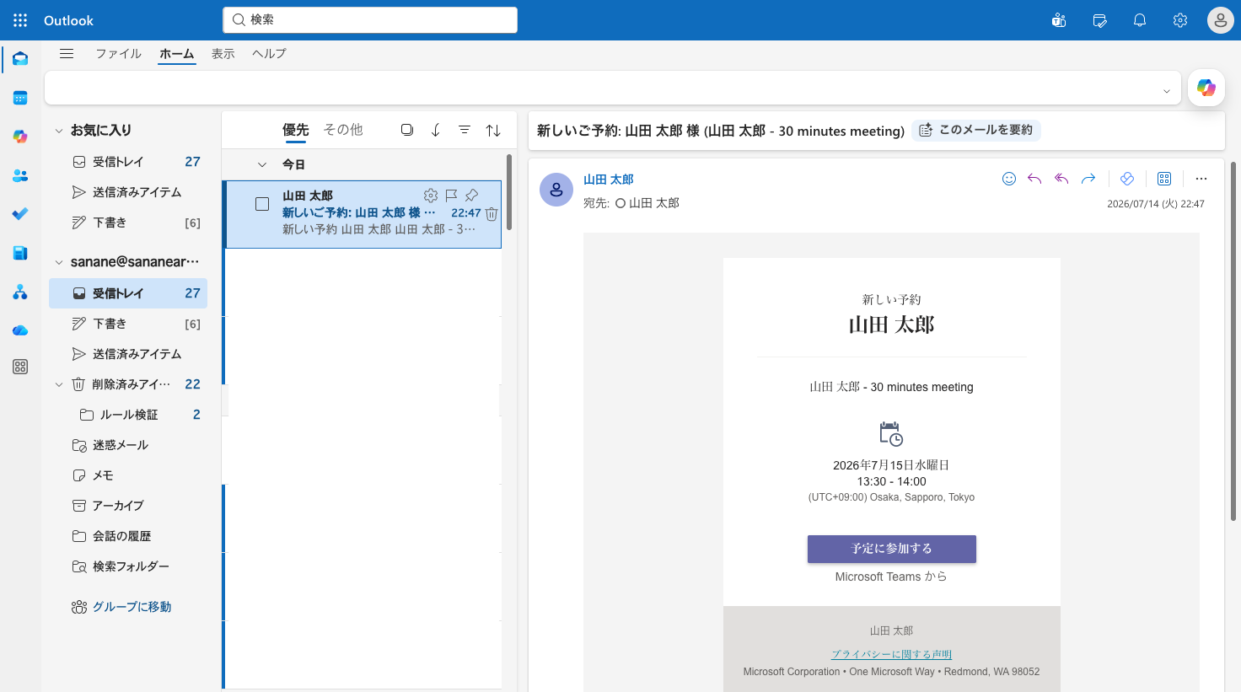The image size is (1241, 692).
Task: Open the 会話の履歴 folder
Action: 127,536
